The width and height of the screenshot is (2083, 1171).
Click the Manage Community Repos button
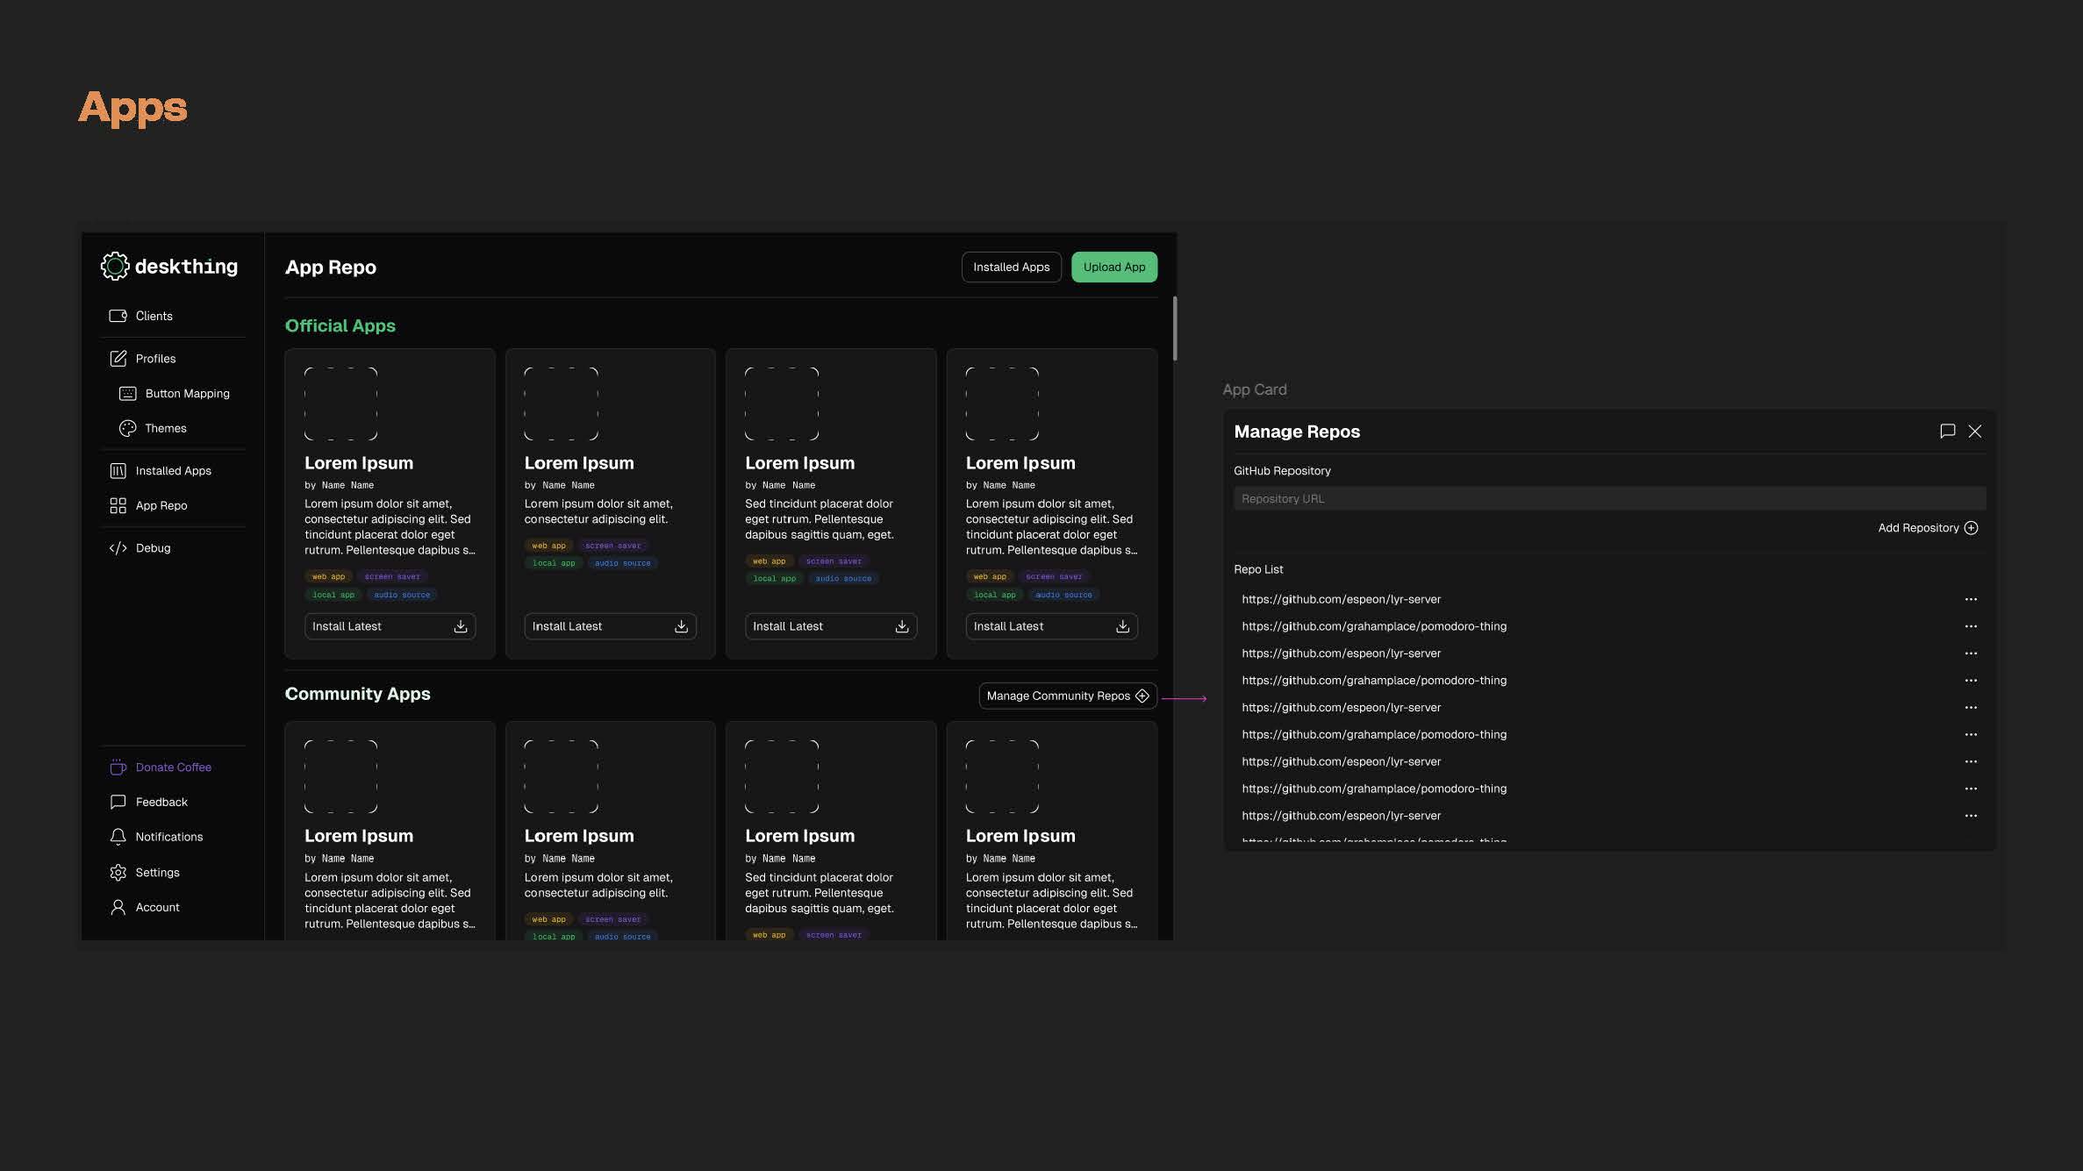(x=1067, y=696)
